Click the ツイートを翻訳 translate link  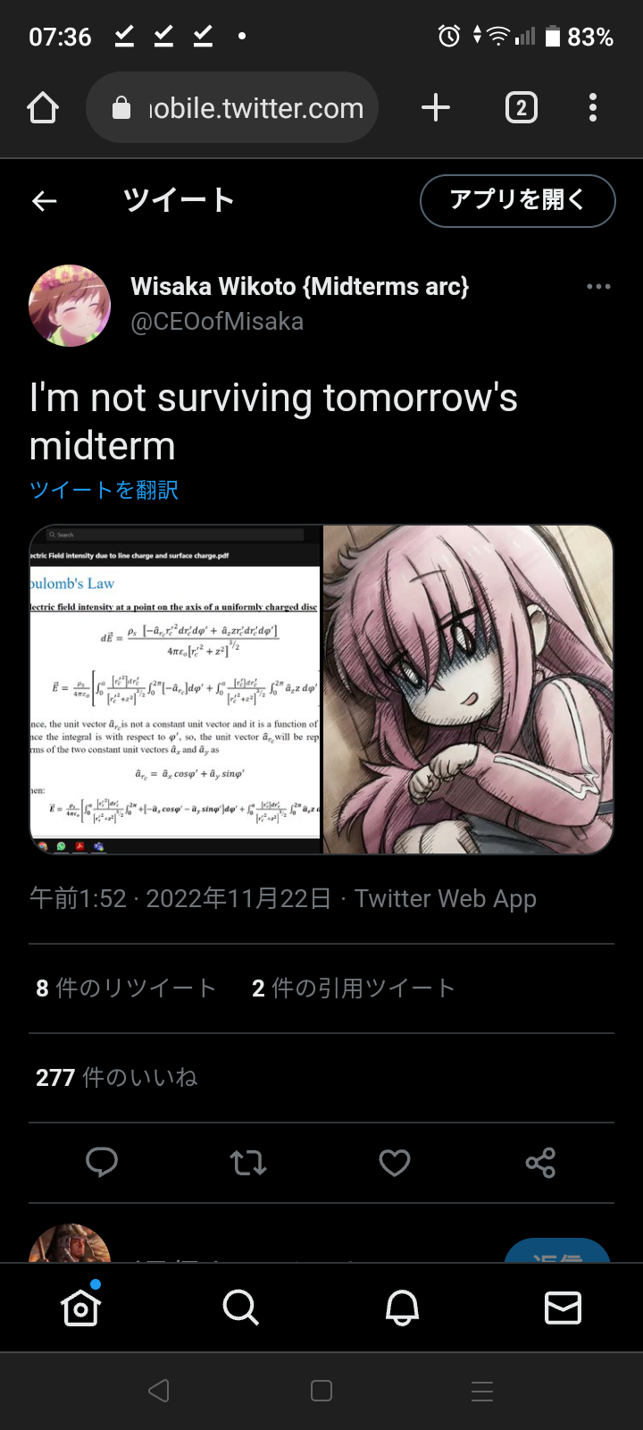click(104, 490)
